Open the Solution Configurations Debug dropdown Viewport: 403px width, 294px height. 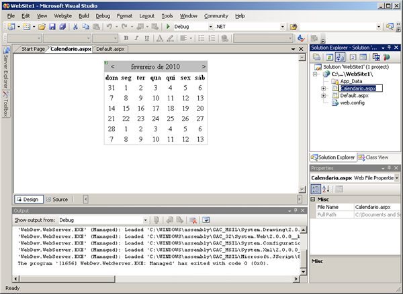coord(210,27)
